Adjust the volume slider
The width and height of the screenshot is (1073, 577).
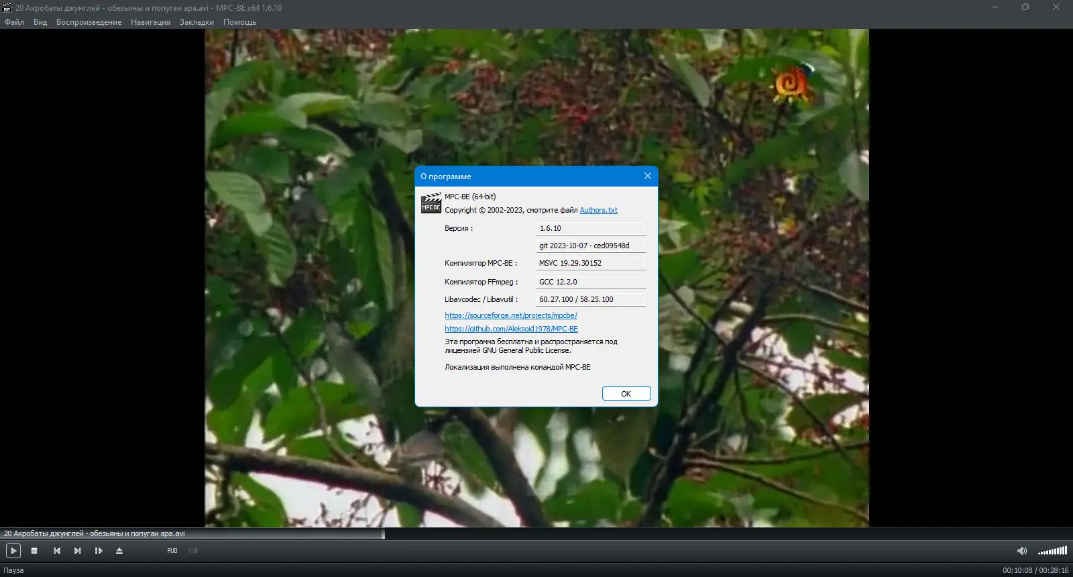1052,551
